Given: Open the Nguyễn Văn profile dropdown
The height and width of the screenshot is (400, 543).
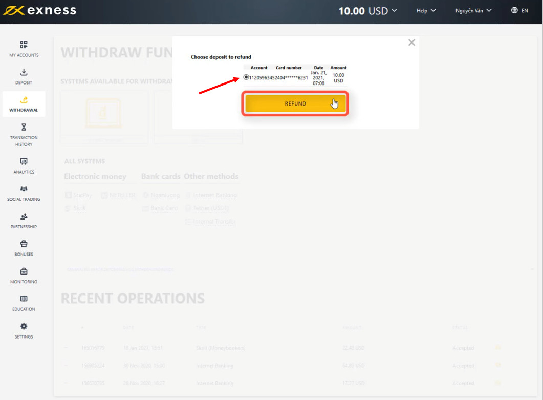Looking at the screenshot, I should coord(473,11).
